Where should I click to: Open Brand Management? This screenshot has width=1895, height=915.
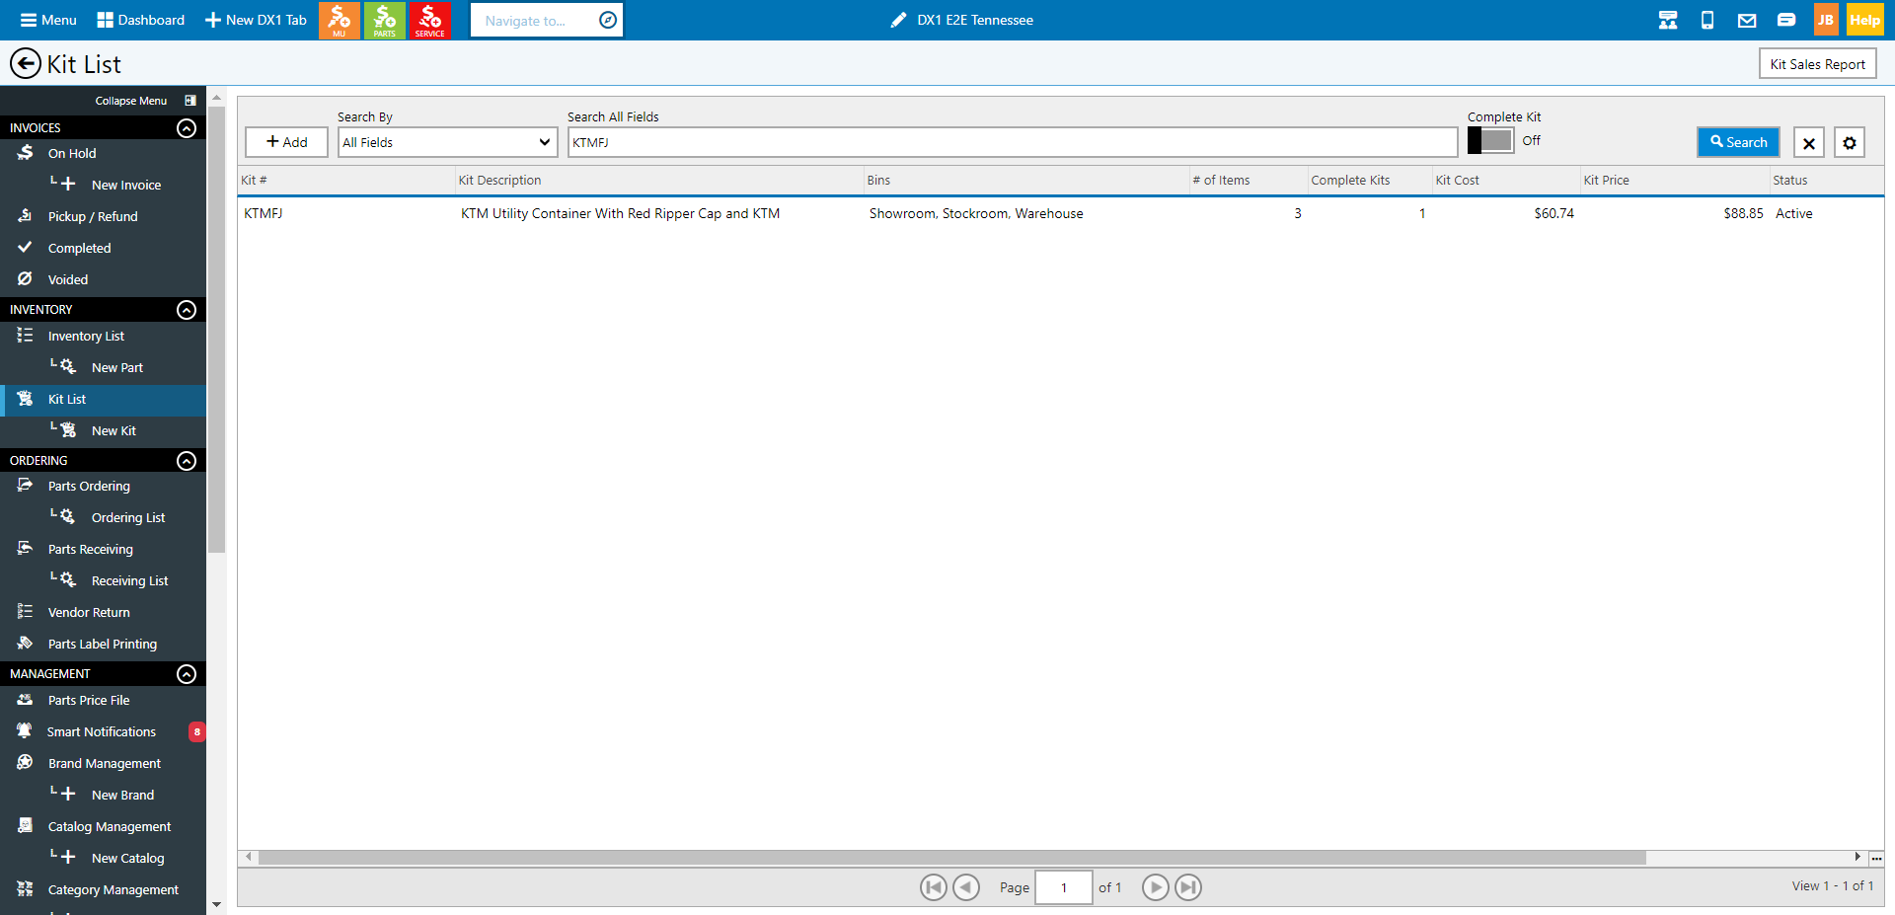click(x=103, y=763)
